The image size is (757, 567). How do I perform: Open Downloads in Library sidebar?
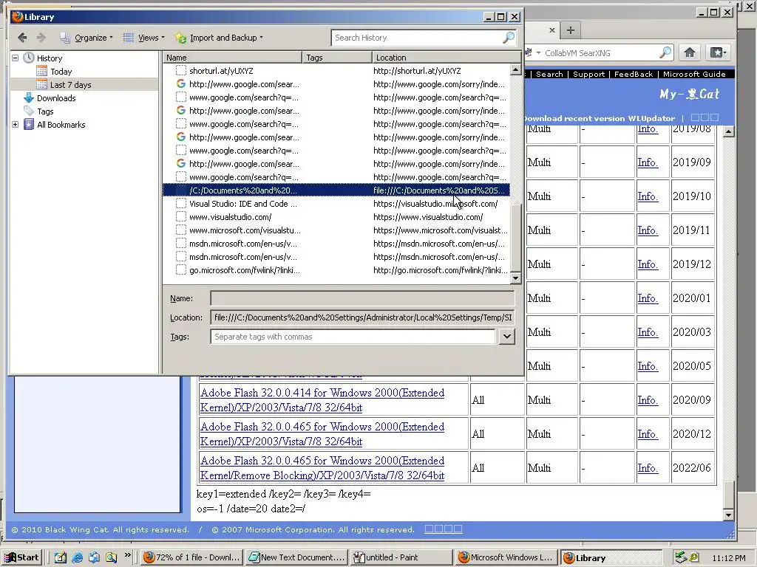click(x=56, y=98)
